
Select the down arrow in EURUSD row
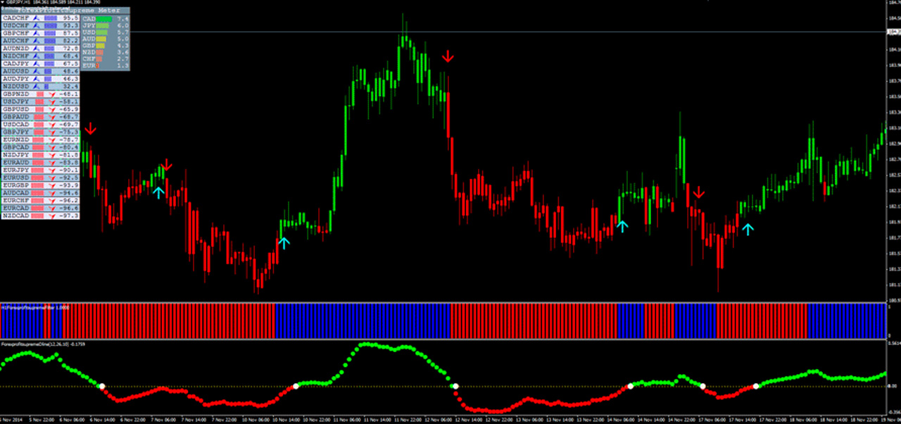(x=53, y=177)
